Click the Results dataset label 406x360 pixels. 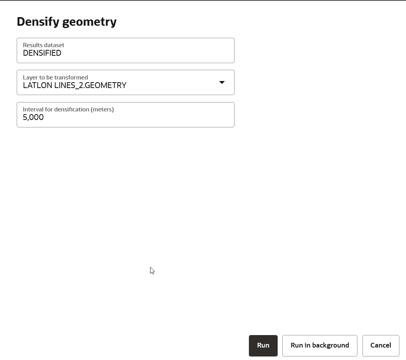(44, 45)
